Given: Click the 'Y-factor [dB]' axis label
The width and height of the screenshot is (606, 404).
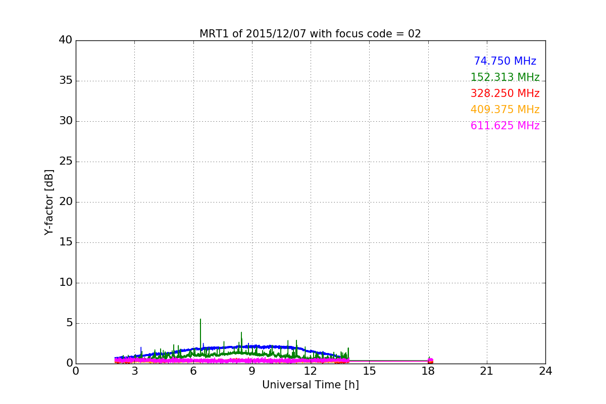Looking at the screenshot, I should (x=49, y=202).
